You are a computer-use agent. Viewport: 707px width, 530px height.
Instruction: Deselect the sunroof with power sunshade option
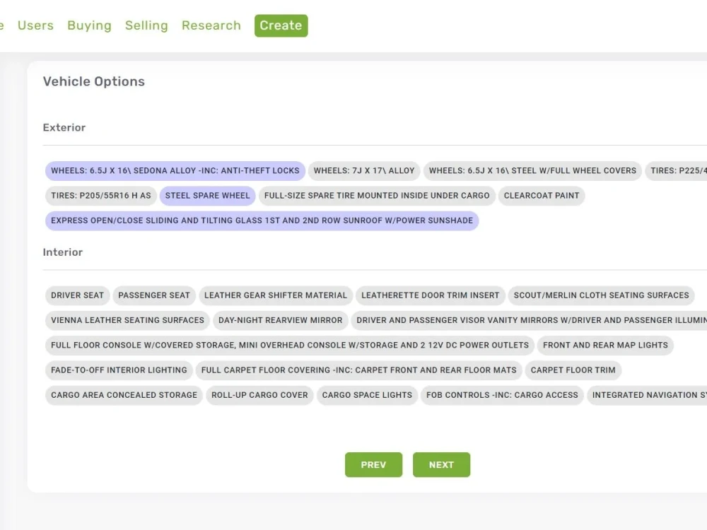click(x=262, y=220)
